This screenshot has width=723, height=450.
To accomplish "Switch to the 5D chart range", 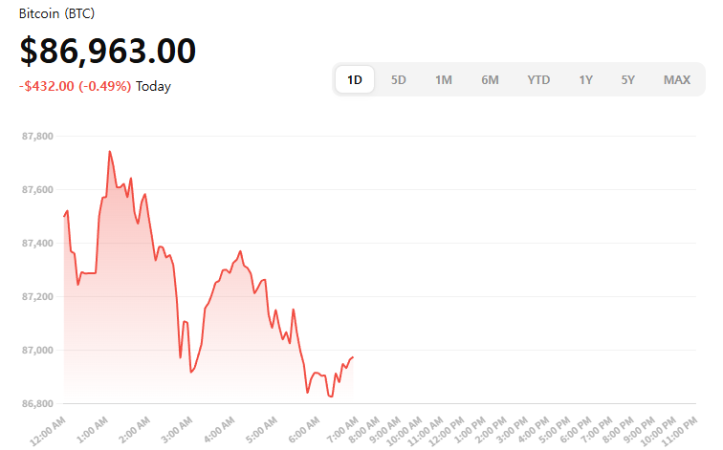I will pos(399,80).
